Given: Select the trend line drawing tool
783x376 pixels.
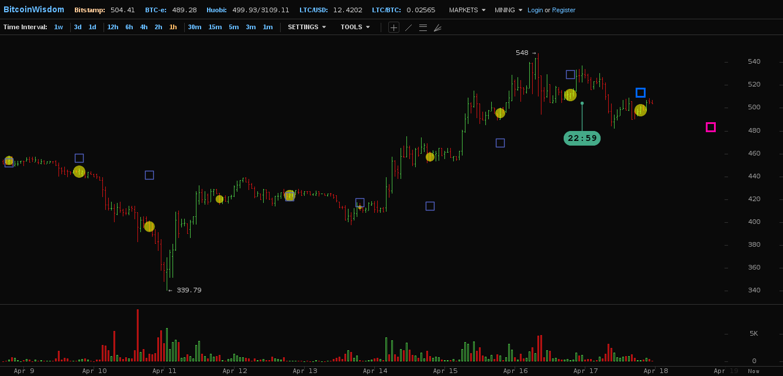Looking at the screenshot, I should coord(408,27).
